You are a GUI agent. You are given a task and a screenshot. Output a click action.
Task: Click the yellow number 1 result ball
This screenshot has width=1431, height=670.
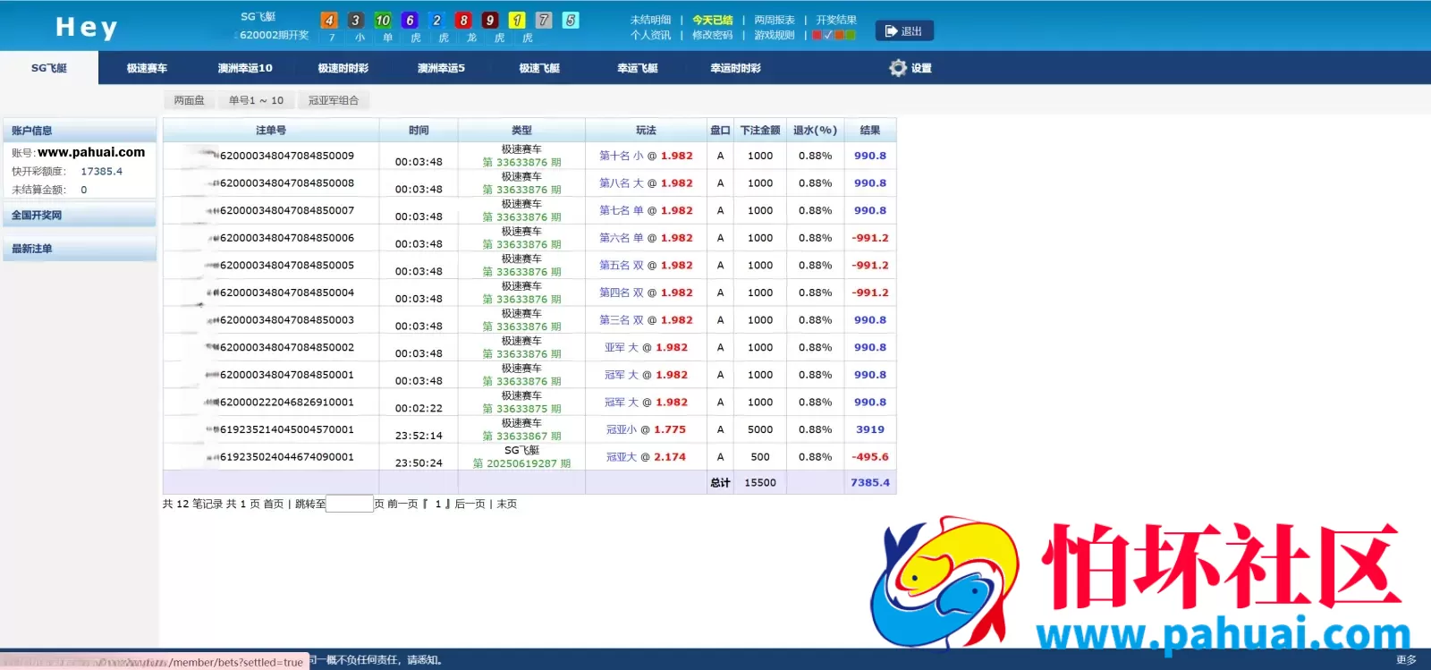(517, 20)
